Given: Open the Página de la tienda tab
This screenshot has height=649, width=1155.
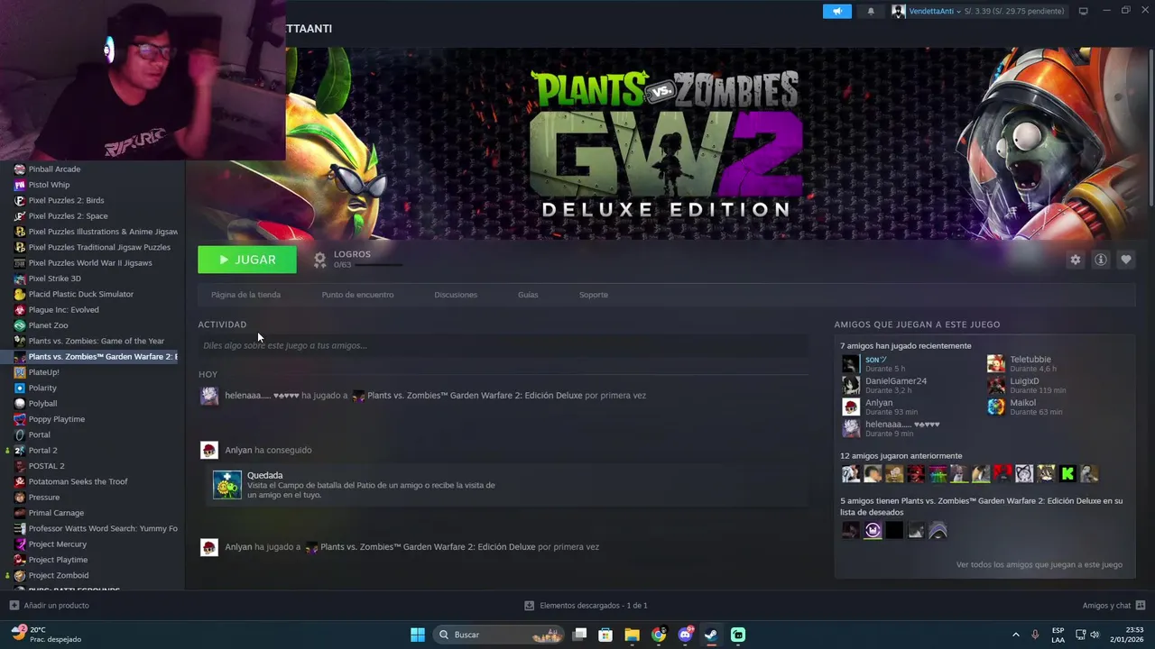Looking at the screenshot, I should tap(245, 295).
